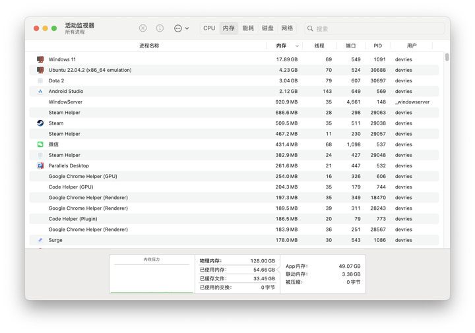Click the 内存压力 memory pressure graph

pyautogui.click(x=152, y=274)
